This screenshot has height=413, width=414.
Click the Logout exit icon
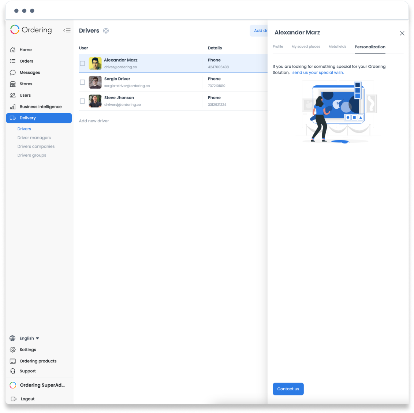point(14,399)
